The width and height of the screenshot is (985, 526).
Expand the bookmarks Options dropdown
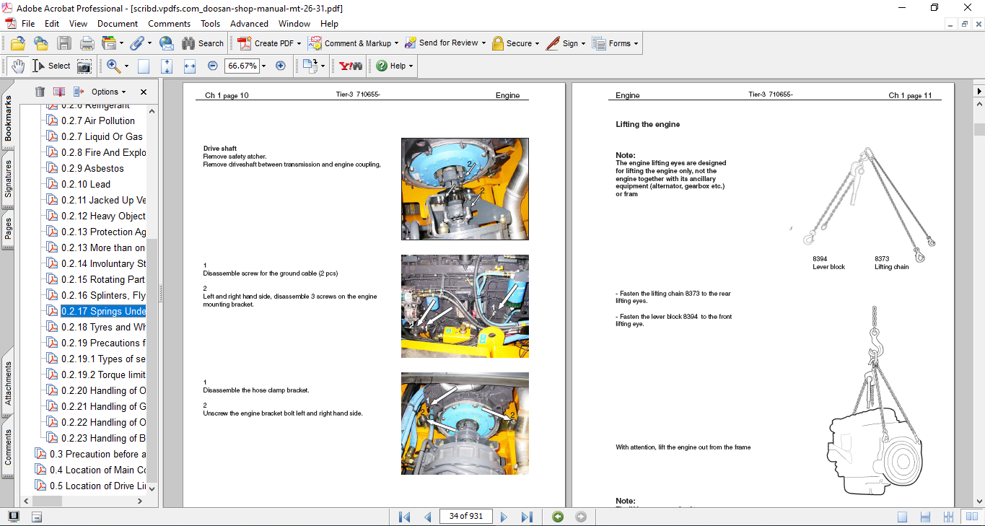(x=108, y=92)
